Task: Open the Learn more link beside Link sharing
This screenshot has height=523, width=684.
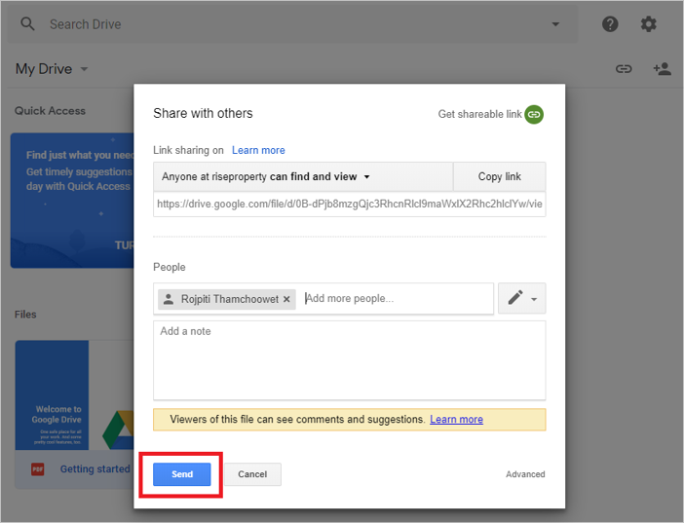Action: pyautogui.click(x=258, y=150)
